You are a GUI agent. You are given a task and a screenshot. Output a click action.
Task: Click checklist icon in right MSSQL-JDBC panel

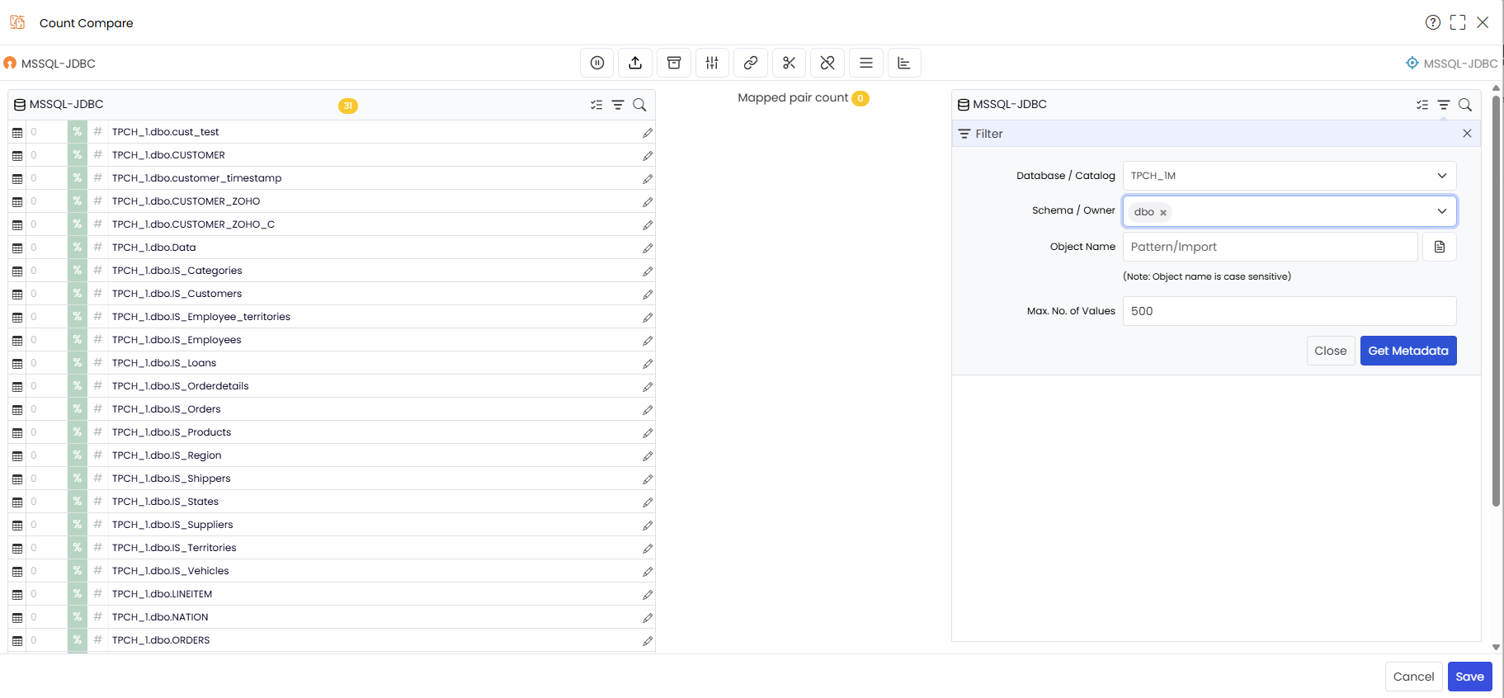[x=1422, y=105]
